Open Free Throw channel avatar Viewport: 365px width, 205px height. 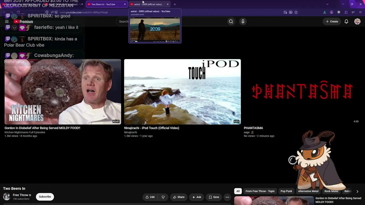7,196
